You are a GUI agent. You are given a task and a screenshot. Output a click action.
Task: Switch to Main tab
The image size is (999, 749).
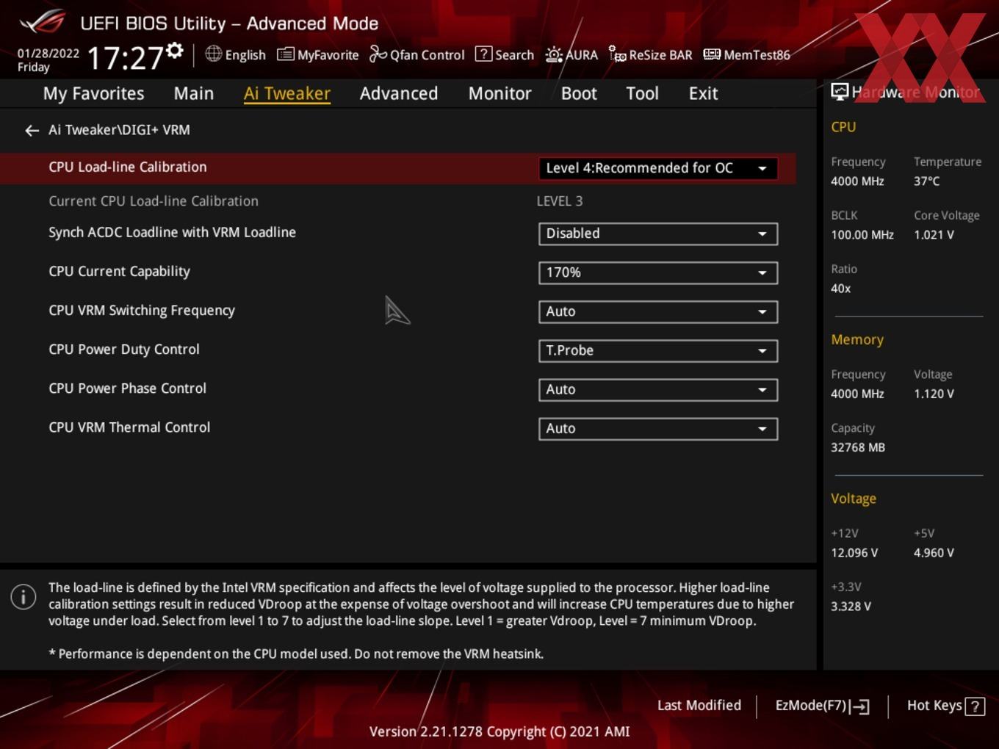click(x=194, y=94)
